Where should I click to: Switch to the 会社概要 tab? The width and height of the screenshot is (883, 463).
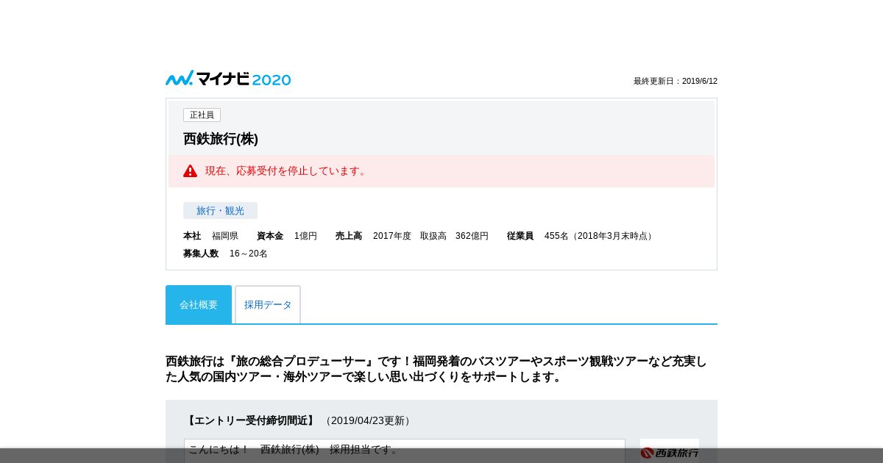[199, 304]
